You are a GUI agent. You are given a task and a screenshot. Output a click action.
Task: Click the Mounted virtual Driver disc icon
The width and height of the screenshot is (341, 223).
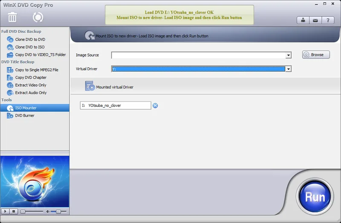(x=90, y=86)
